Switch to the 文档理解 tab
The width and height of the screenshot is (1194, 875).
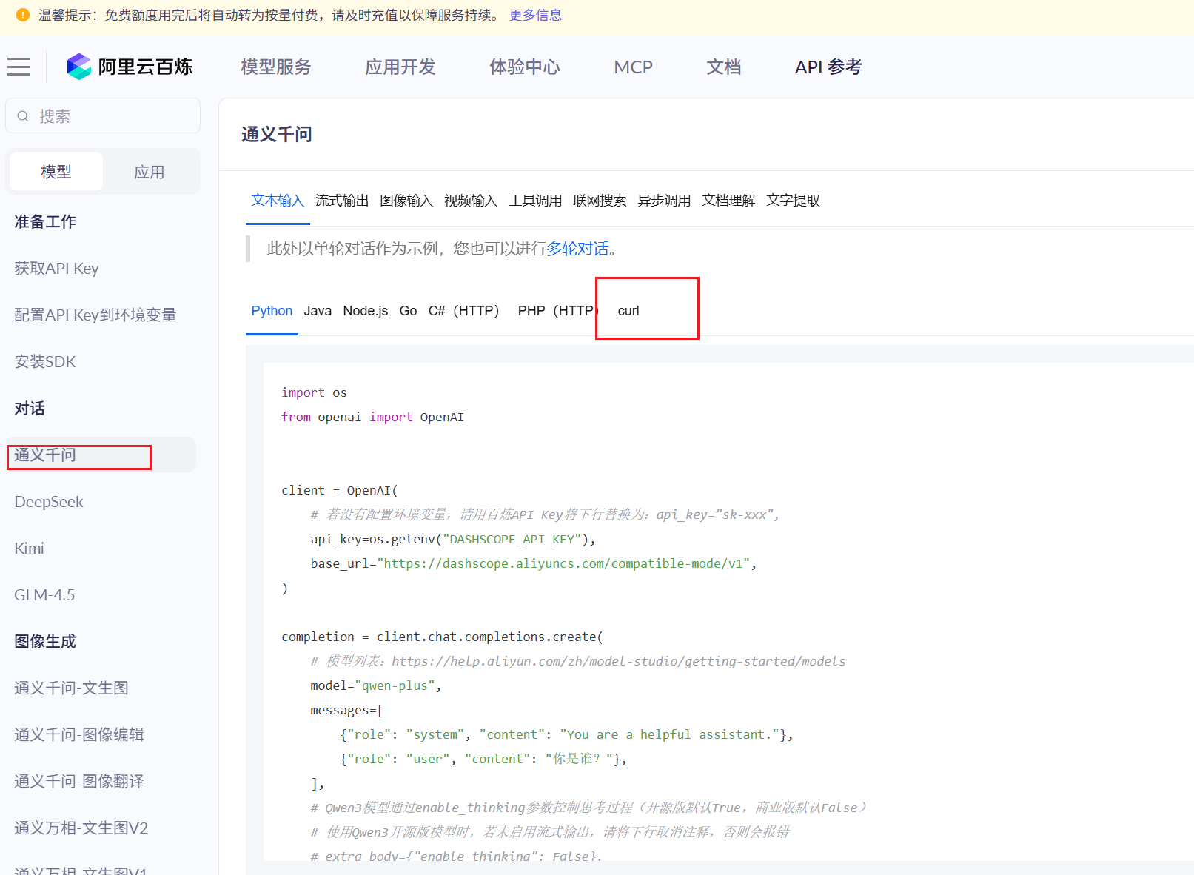tap(728, 200)
